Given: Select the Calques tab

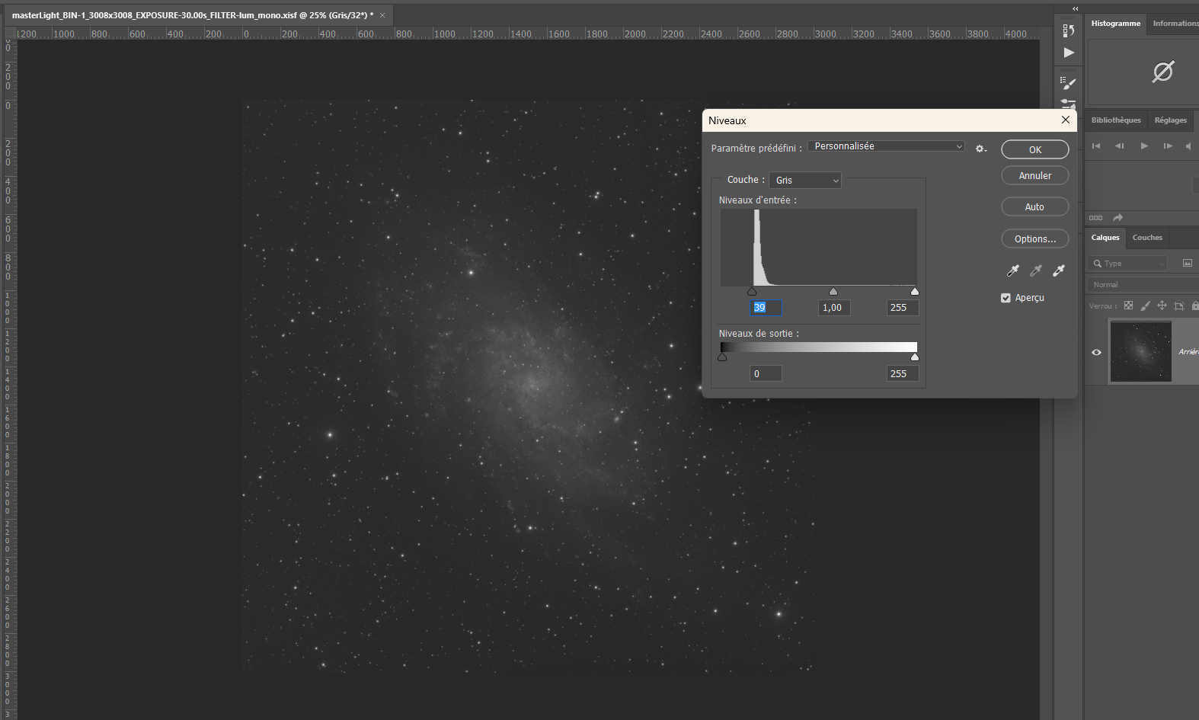Looking at the screenshot, I should coord(1105,238).
